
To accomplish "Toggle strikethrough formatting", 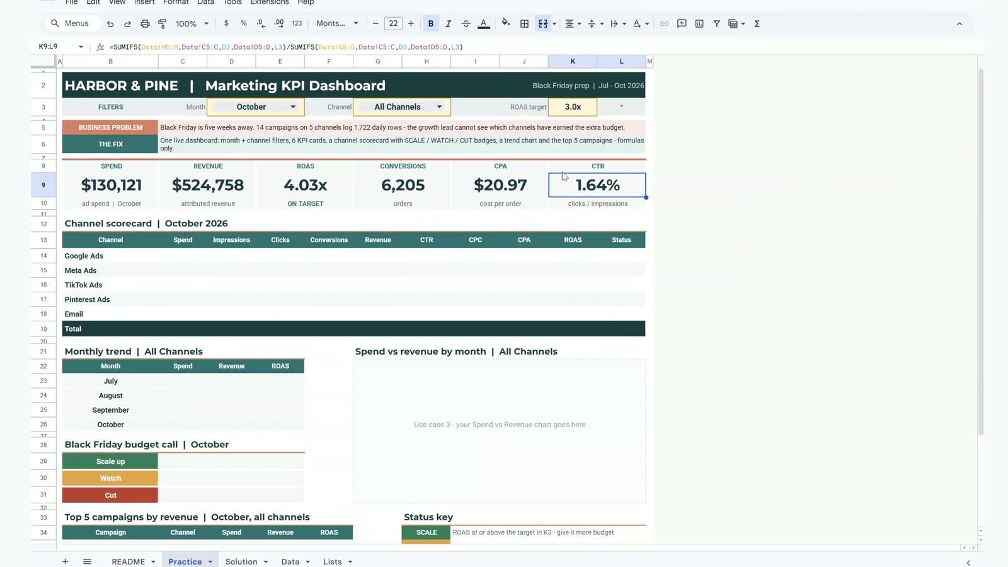I will tap(466, 23).
